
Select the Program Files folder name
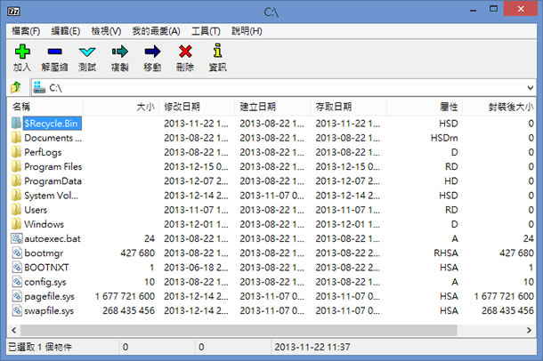[x=53, y=166]
